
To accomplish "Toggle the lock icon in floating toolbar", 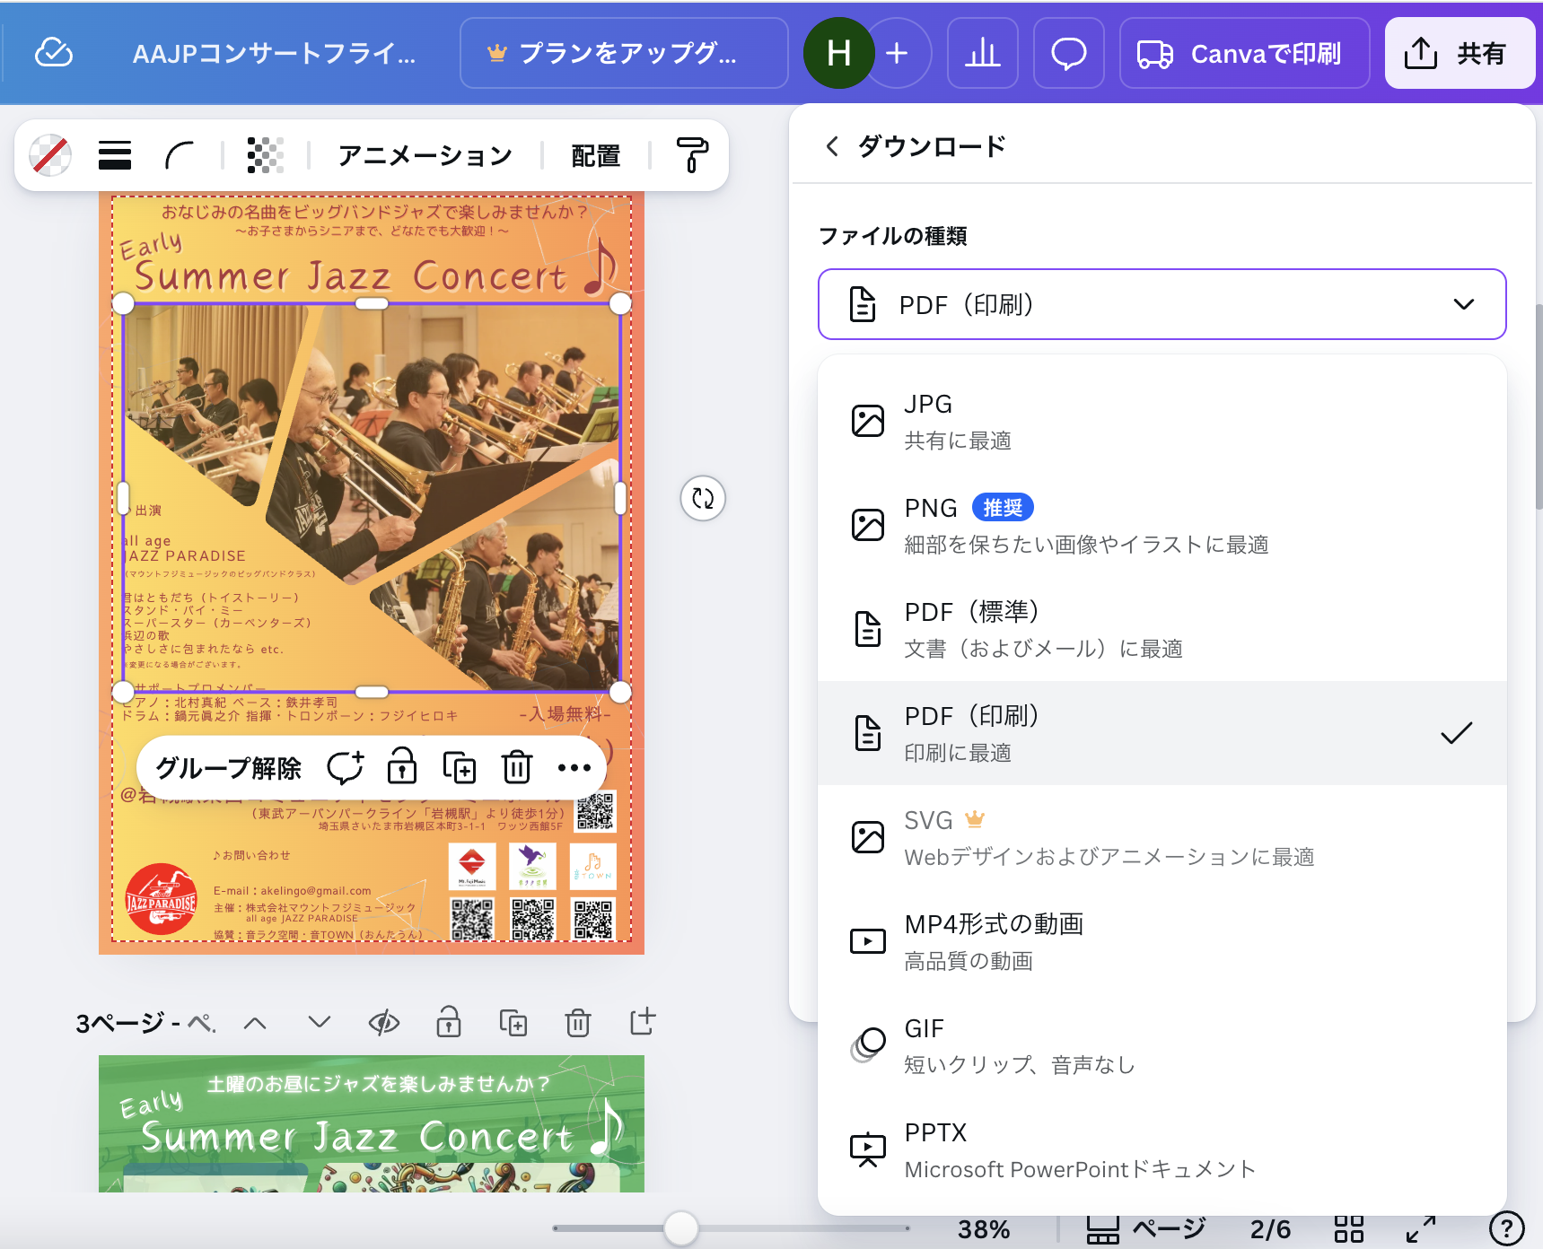I will coord(401,767).
